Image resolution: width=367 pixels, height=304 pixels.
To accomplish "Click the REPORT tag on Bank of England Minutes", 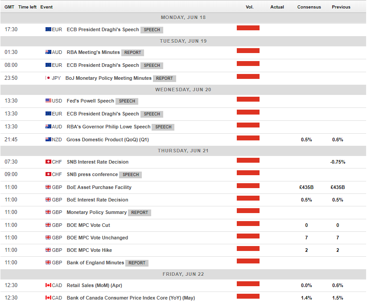I will coord(137,263).
